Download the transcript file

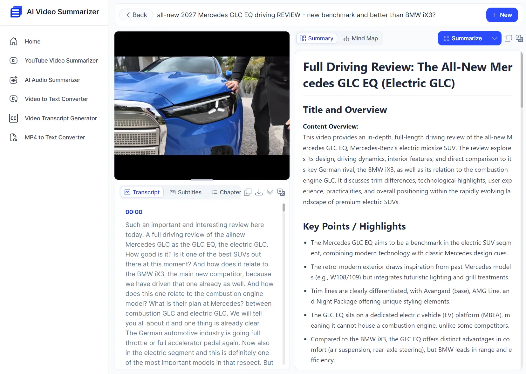[259, 192]
